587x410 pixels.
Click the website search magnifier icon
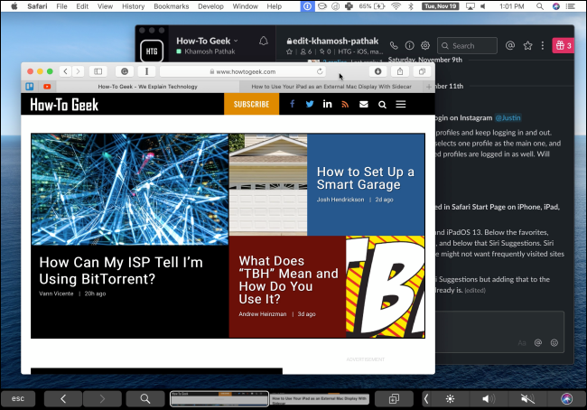[x=382, y=105]
